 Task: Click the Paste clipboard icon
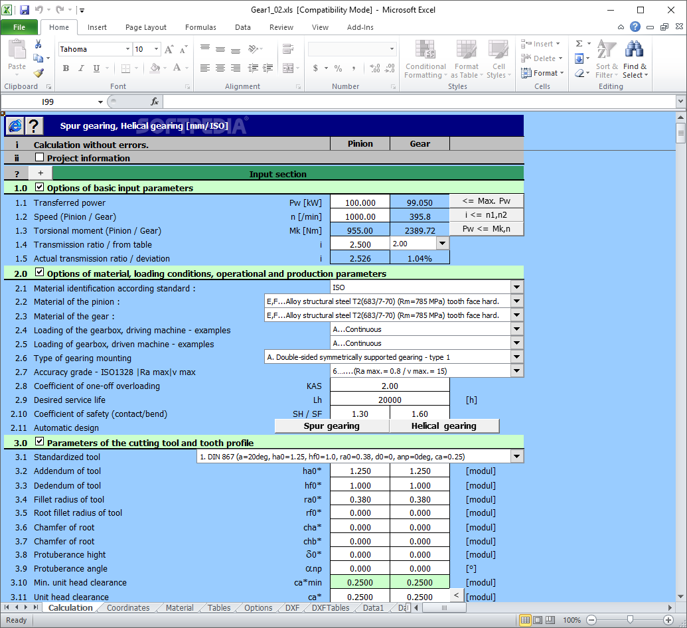pyautogui.click(x=17, y=48)
